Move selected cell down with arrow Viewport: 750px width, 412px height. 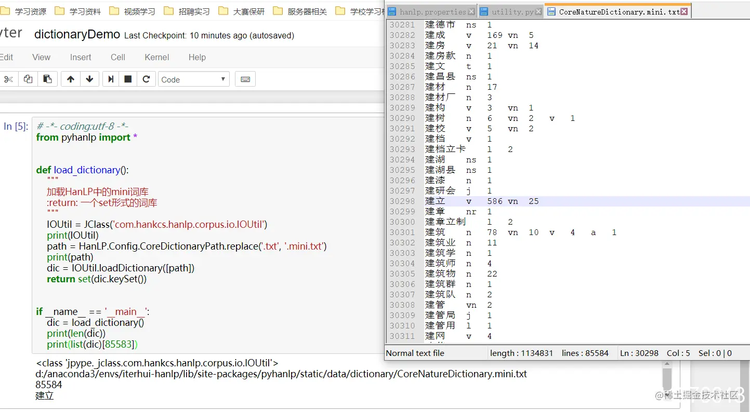(x=89, y=79)
